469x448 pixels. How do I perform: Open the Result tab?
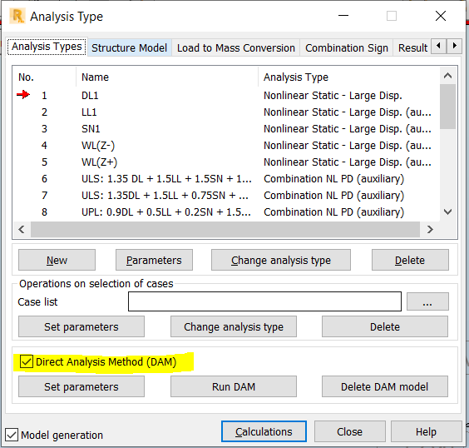(x=412, y=48)
